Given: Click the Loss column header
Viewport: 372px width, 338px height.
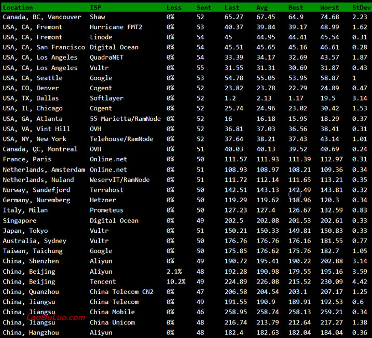Looking at the screenshot, I should coord(174,8).
